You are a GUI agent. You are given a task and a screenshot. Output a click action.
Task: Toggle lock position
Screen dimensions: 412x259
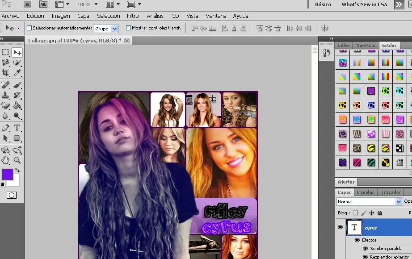point(371,213)
